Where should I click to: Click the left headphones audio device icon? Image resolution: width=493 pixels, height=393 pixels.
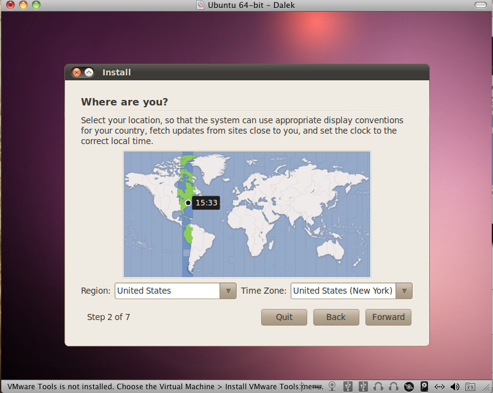pos(378,386)
